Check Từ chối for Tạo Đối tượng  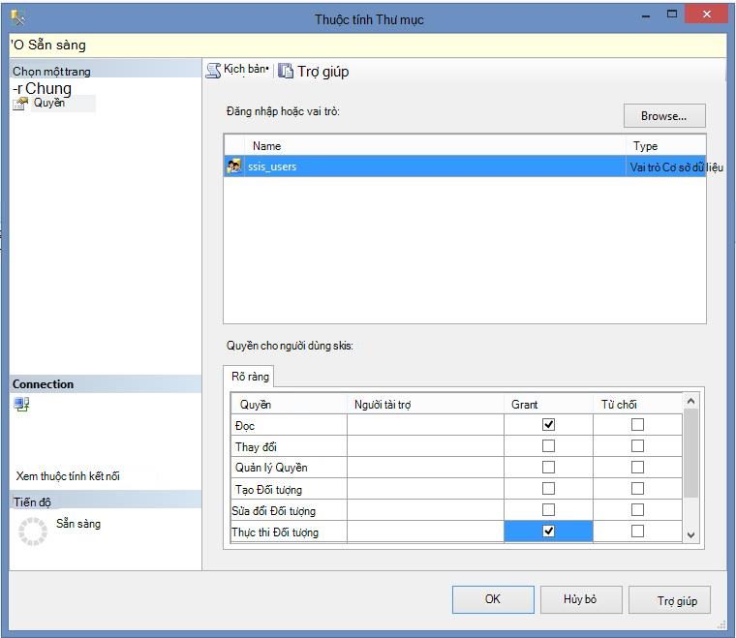(x=637, y=488)
